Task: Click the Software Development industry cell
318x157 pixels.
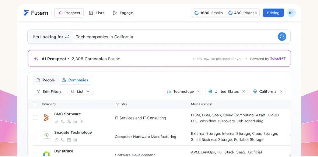Action: 135,155
